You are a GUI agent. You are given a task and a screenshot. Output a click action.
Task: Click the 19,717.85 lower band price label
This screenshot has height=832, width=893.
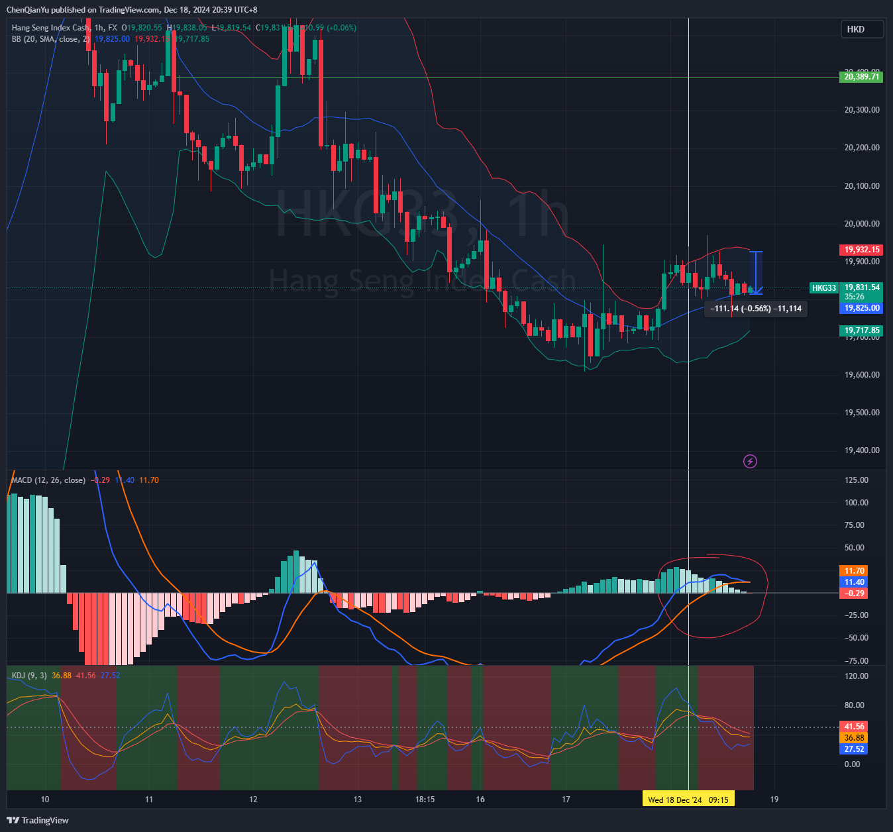point(862,331)
